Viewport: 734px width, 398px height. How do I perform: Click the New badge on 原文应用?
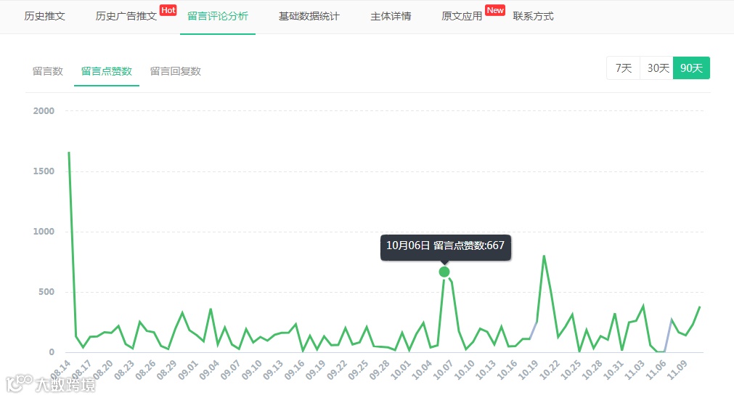pyautogui.click(x=495, y=10)
